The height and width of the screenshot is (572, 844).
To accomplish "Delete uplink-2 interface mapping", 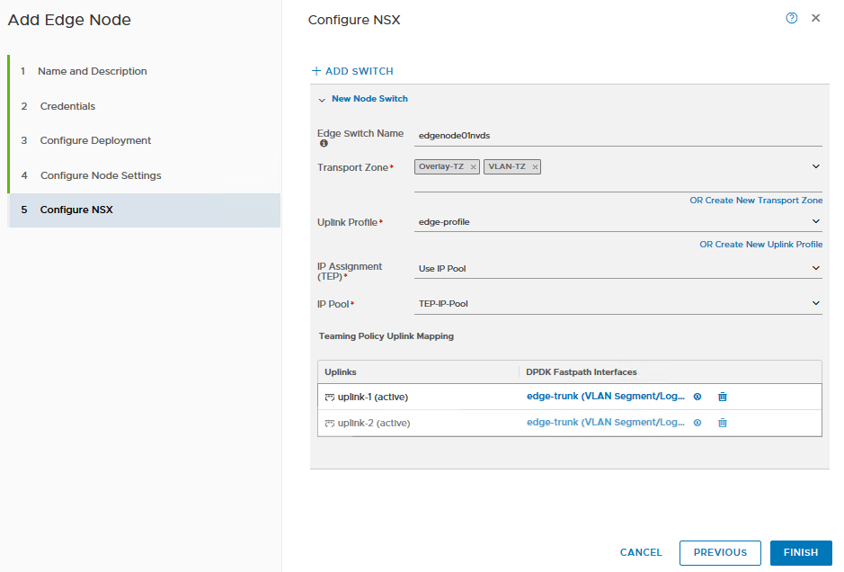I will [x=722, y=423].
